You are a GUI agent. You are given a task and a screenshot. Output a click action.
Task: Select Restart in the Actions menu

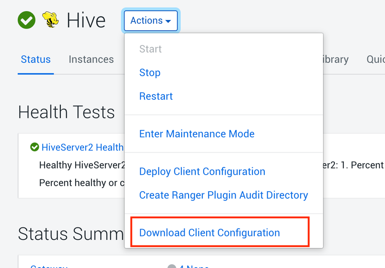(156, 96)
